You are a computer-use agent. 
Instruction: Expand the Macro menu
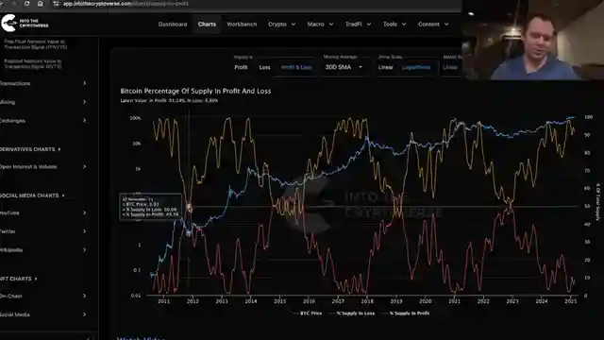point(320,24)
